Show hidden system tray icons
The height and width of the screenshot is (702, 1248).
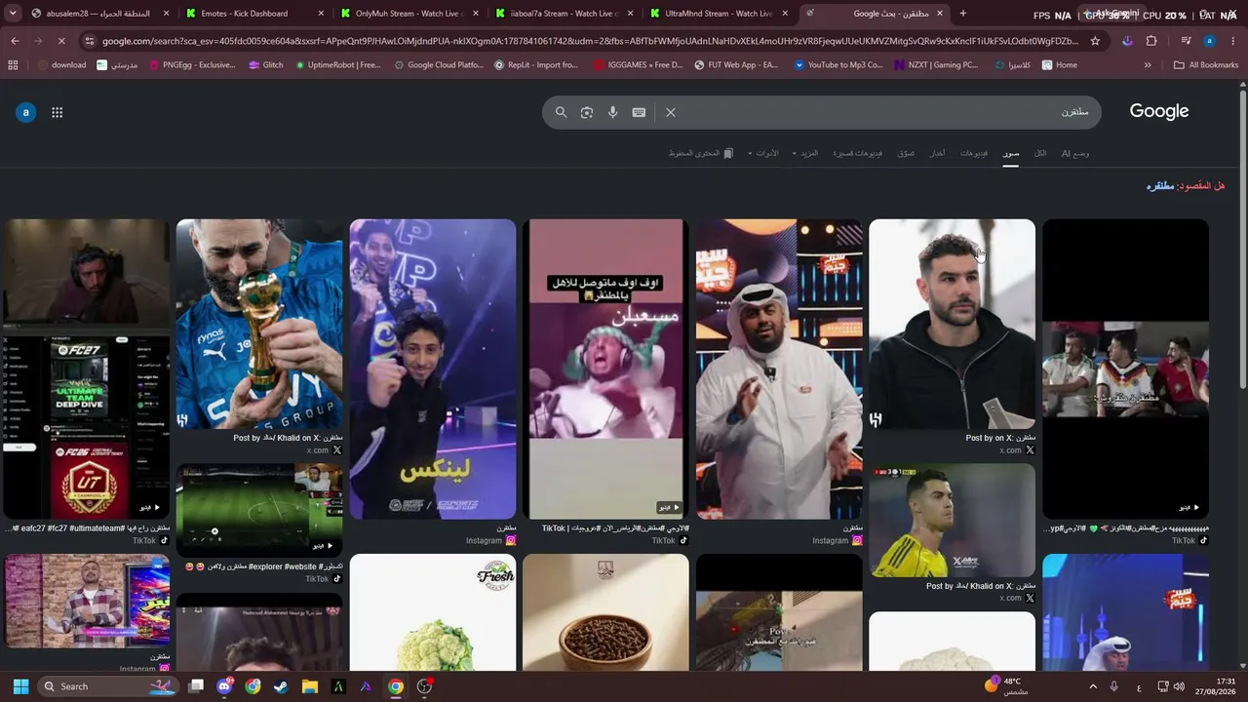[1093, 686]
